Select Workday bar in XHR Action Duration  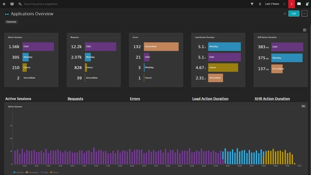point(287,58)
